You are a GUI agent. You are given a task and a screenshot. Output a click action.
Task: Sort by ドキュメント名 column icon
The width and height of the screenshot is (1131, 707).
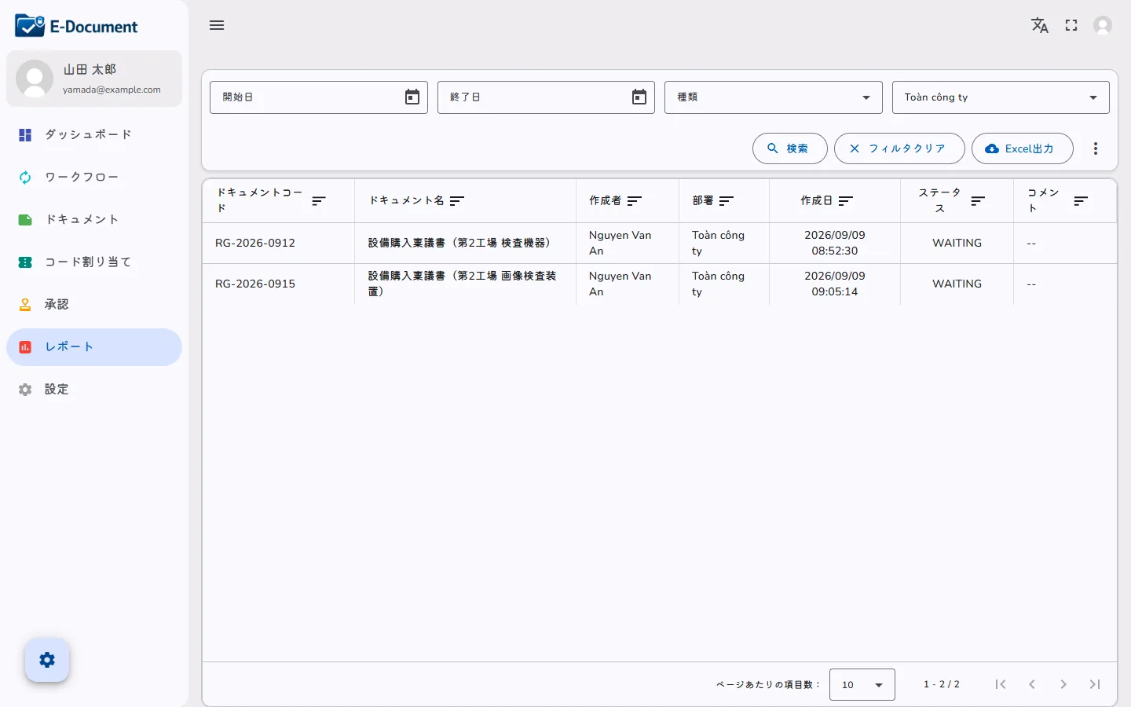pos(457,201)
